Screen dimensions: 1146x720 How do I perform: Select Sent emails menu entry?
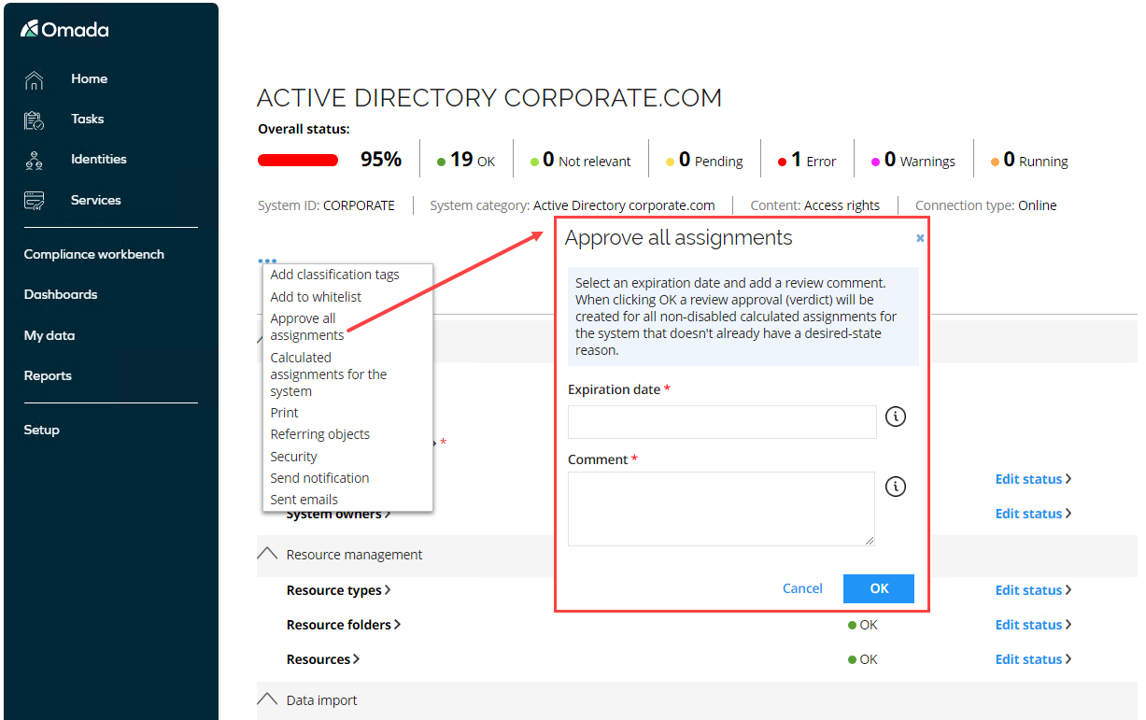(304, 500)
